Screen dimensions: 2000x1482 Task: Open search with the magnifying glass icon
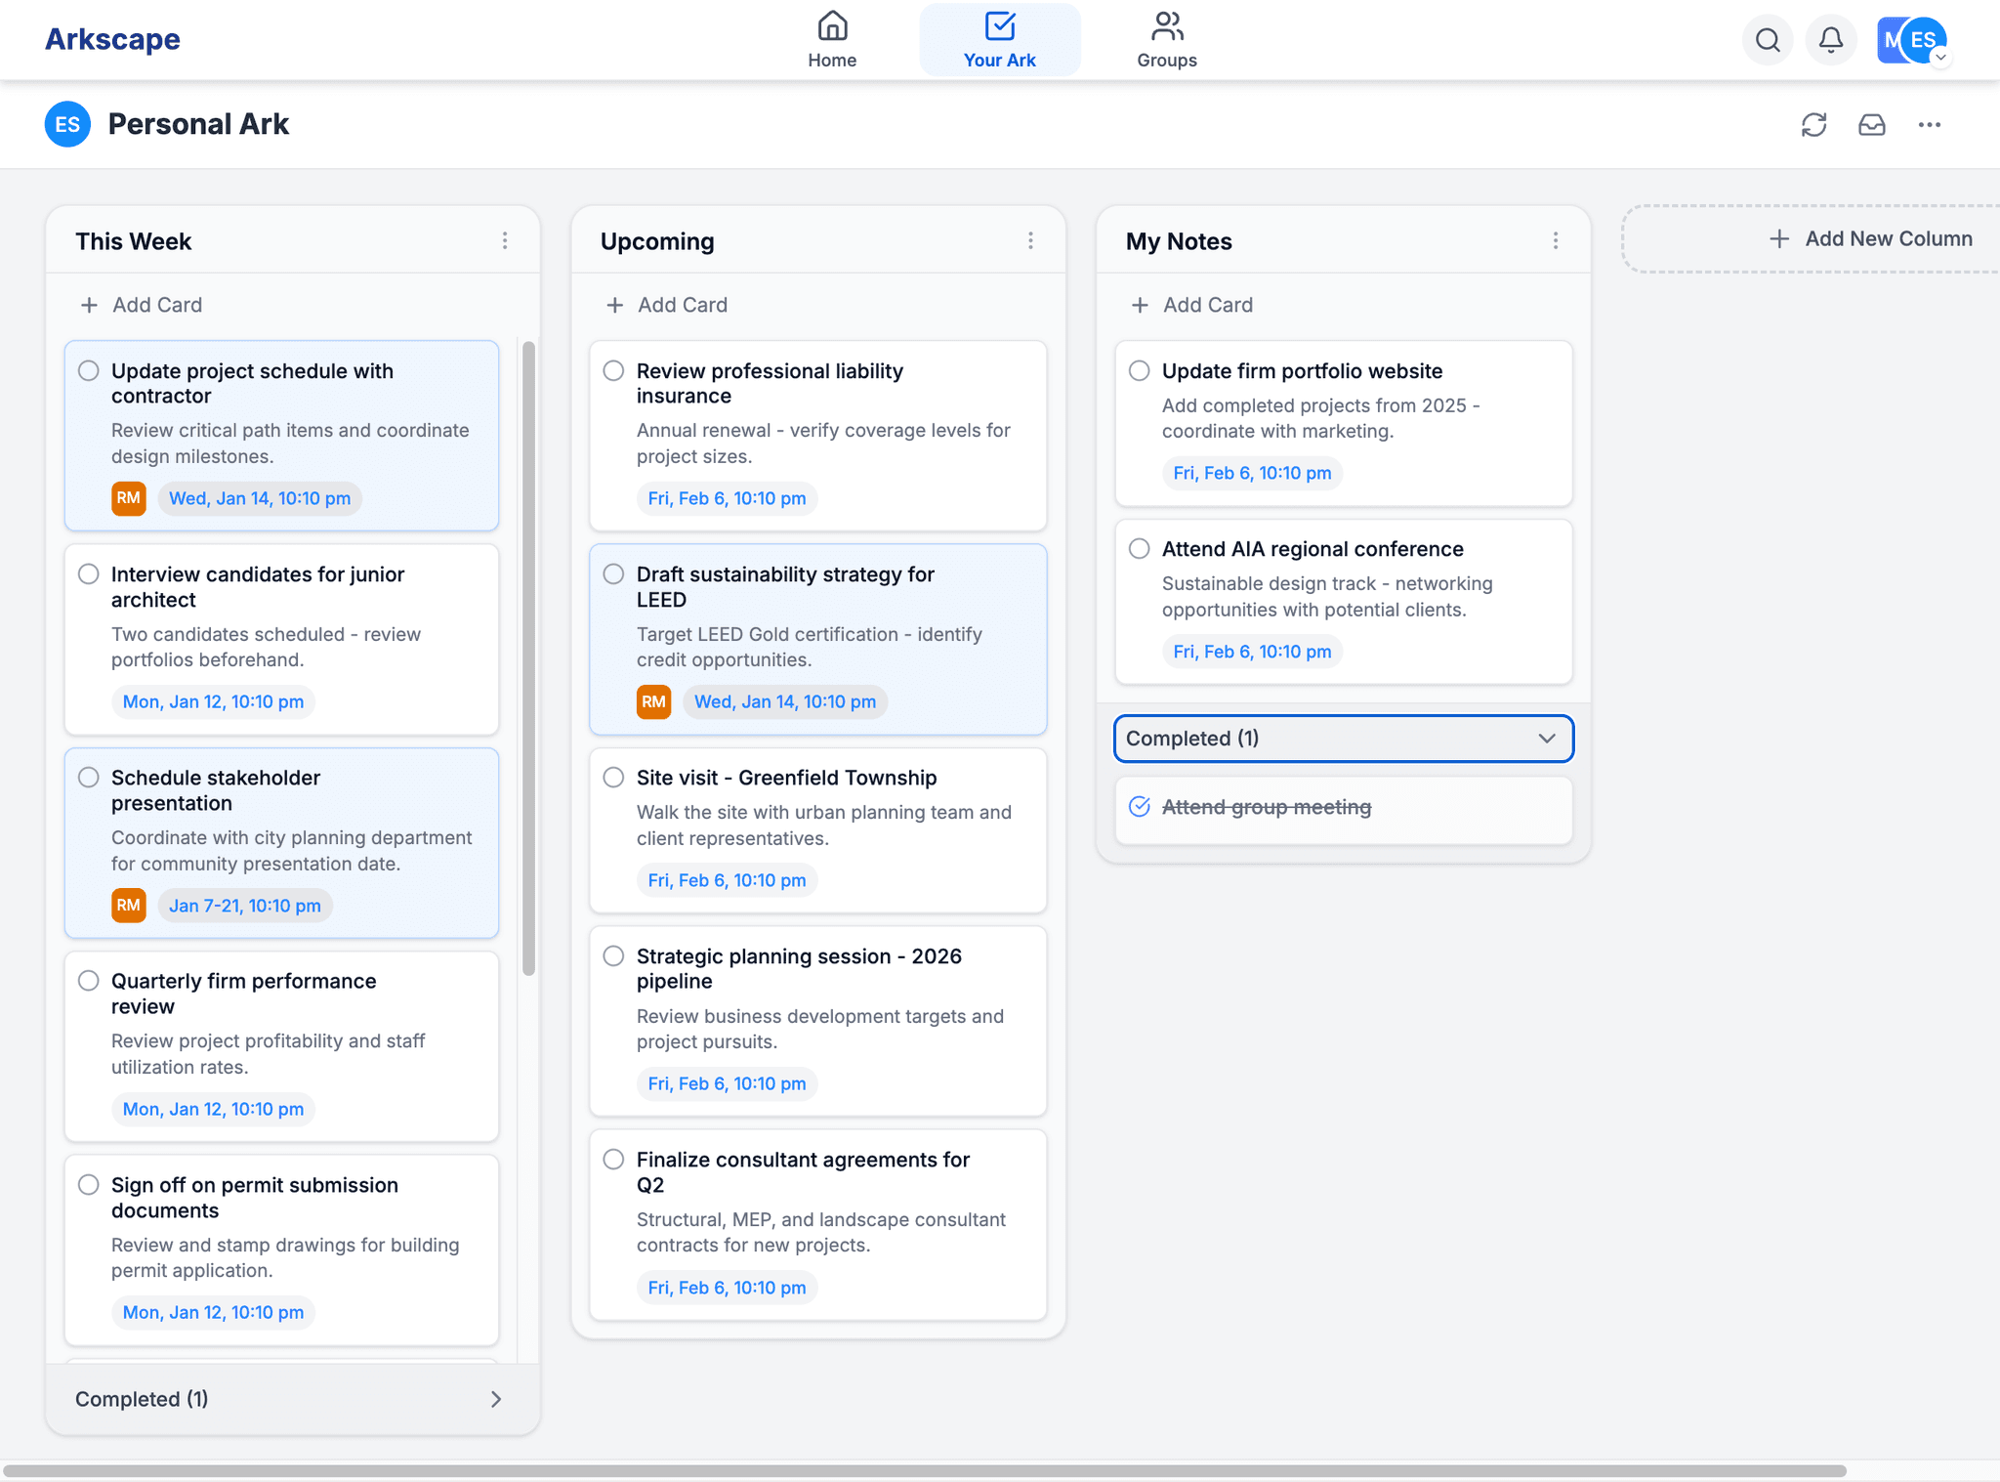click(1768, 40)
